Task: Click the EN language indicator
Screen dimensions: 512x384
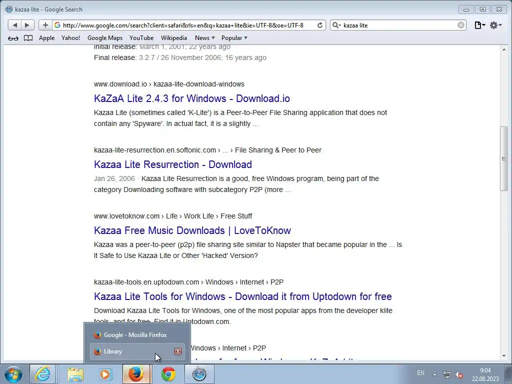Action: point(420,373)
